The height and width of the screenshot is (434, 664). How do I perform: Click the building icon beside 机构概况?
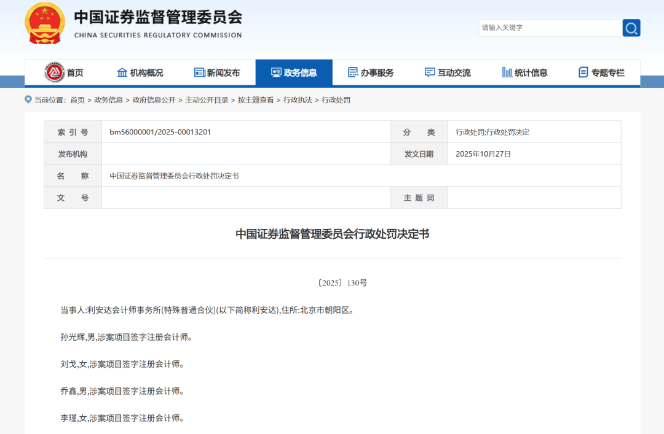click(x=122, y=72)
